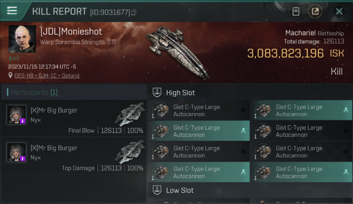Click the clipboard report icon
The height and width of the screenshot is (204, 353).
(x=296, y=11)
